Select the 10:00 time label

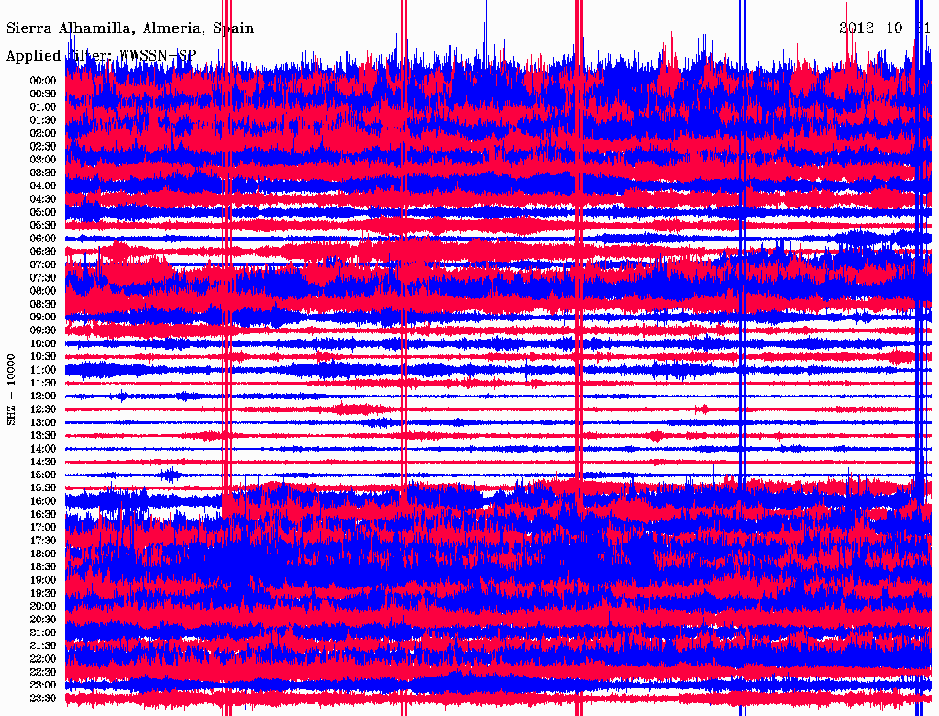click(x=42, y=343)
